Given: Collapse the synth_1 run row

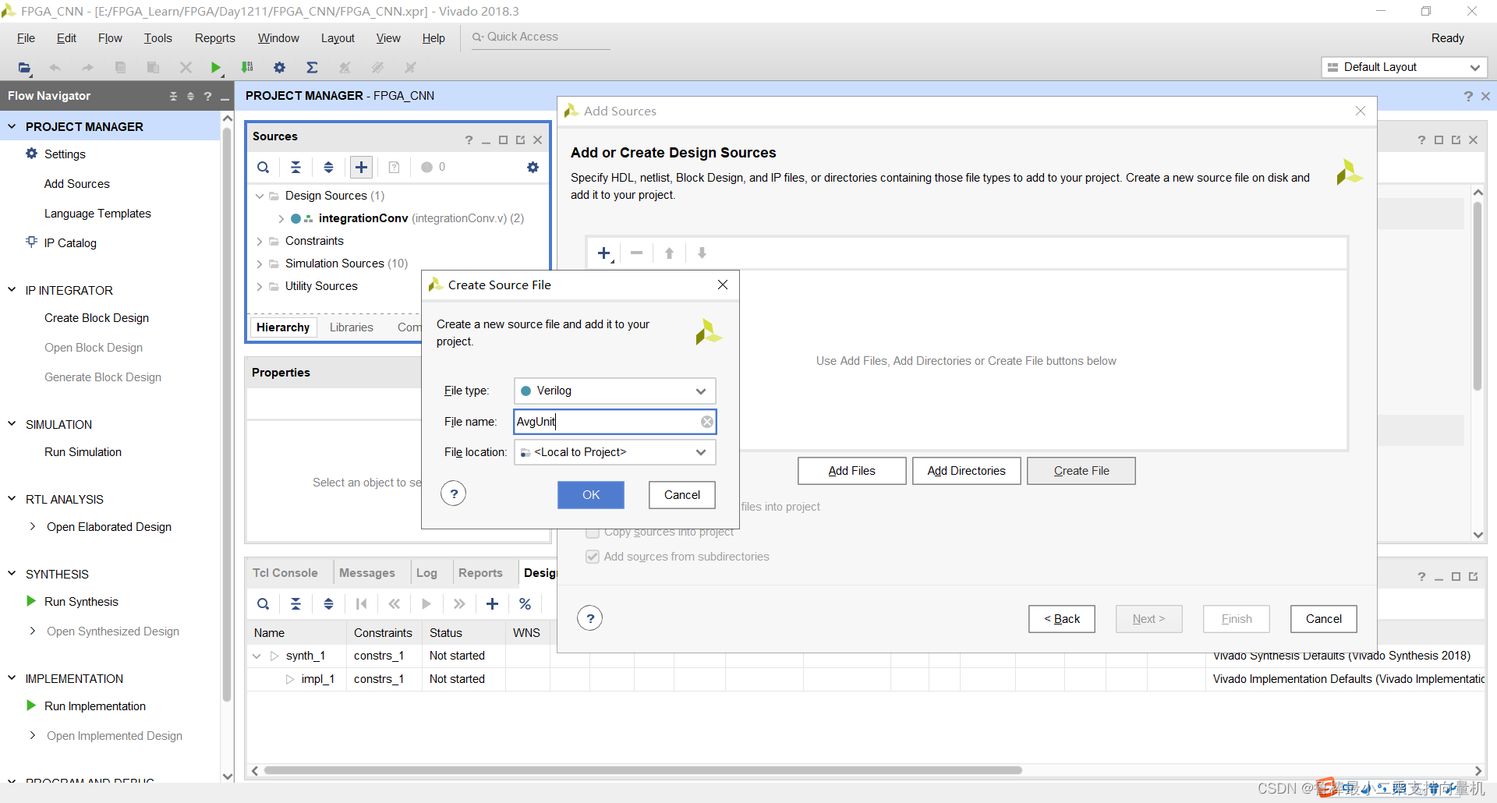Looking at the screenshot, I should click(x=257, y=656).
